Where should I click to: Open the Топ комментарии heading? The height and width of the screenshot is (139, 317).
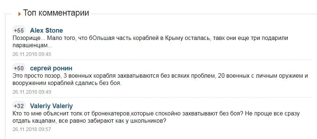[x=56, y=13]
